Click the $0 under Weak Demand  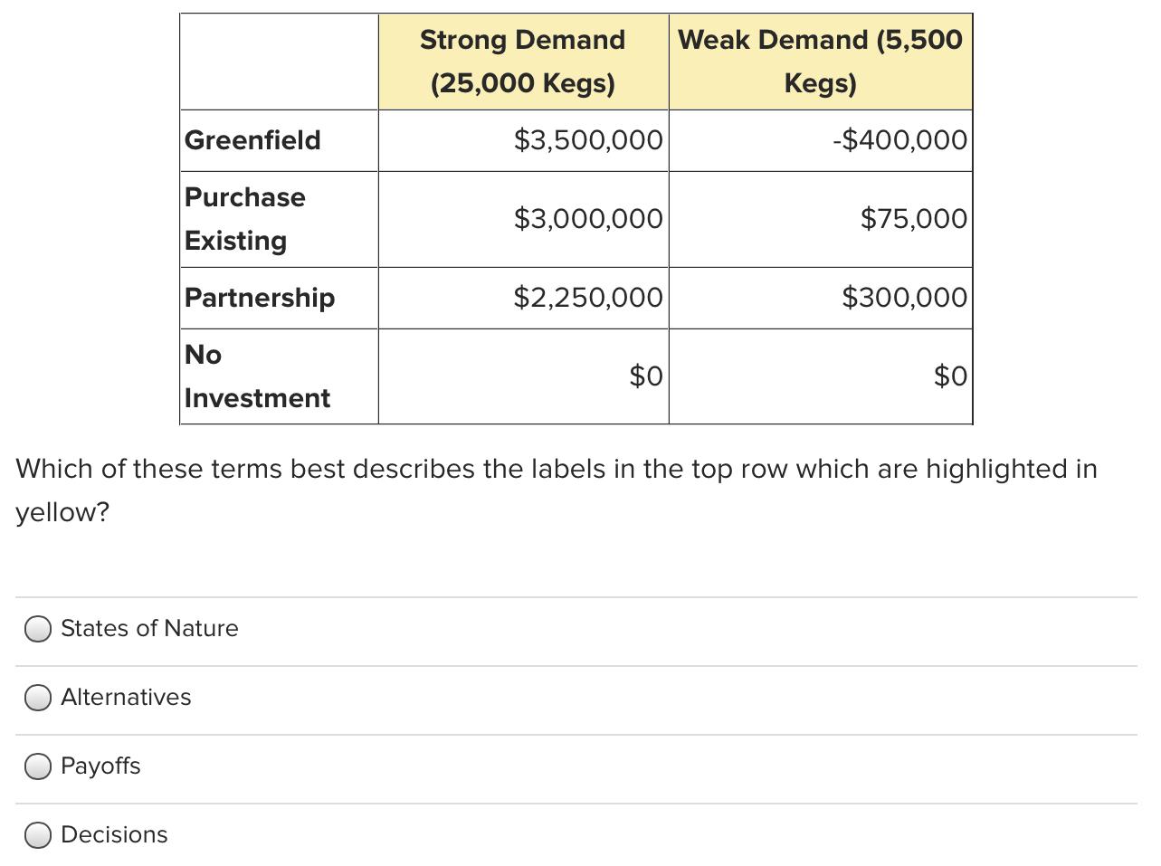click(x=950, y=376)
